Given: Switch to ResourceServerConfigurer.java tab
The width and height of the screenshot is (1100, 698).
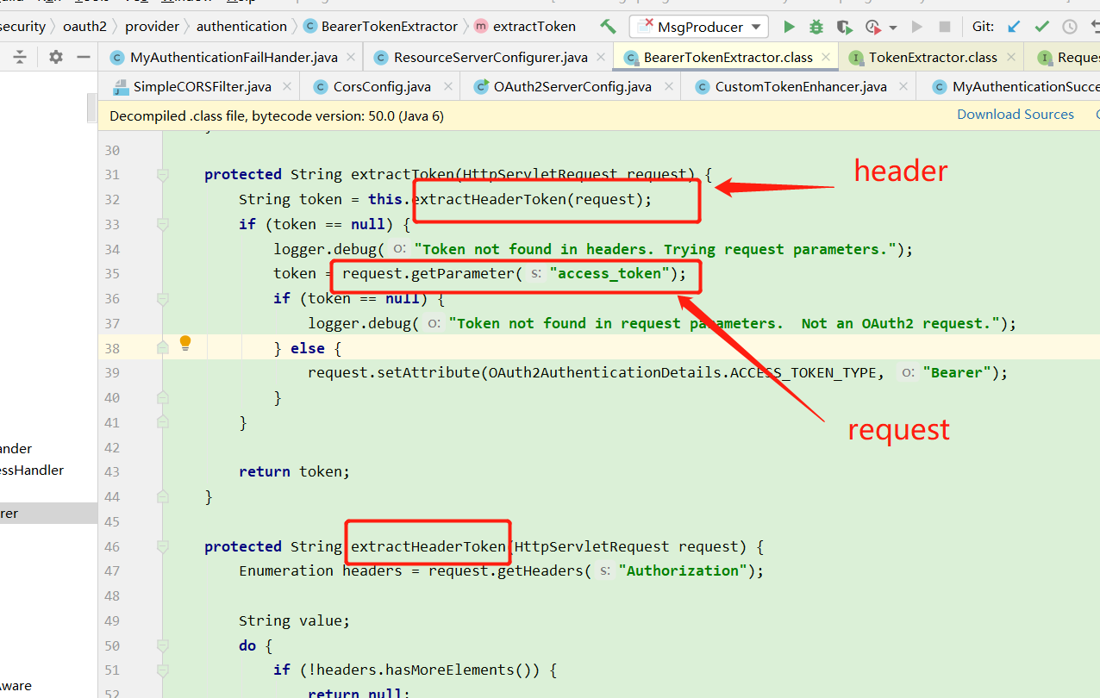Looking at the screenshot, I should coord(491,58).
